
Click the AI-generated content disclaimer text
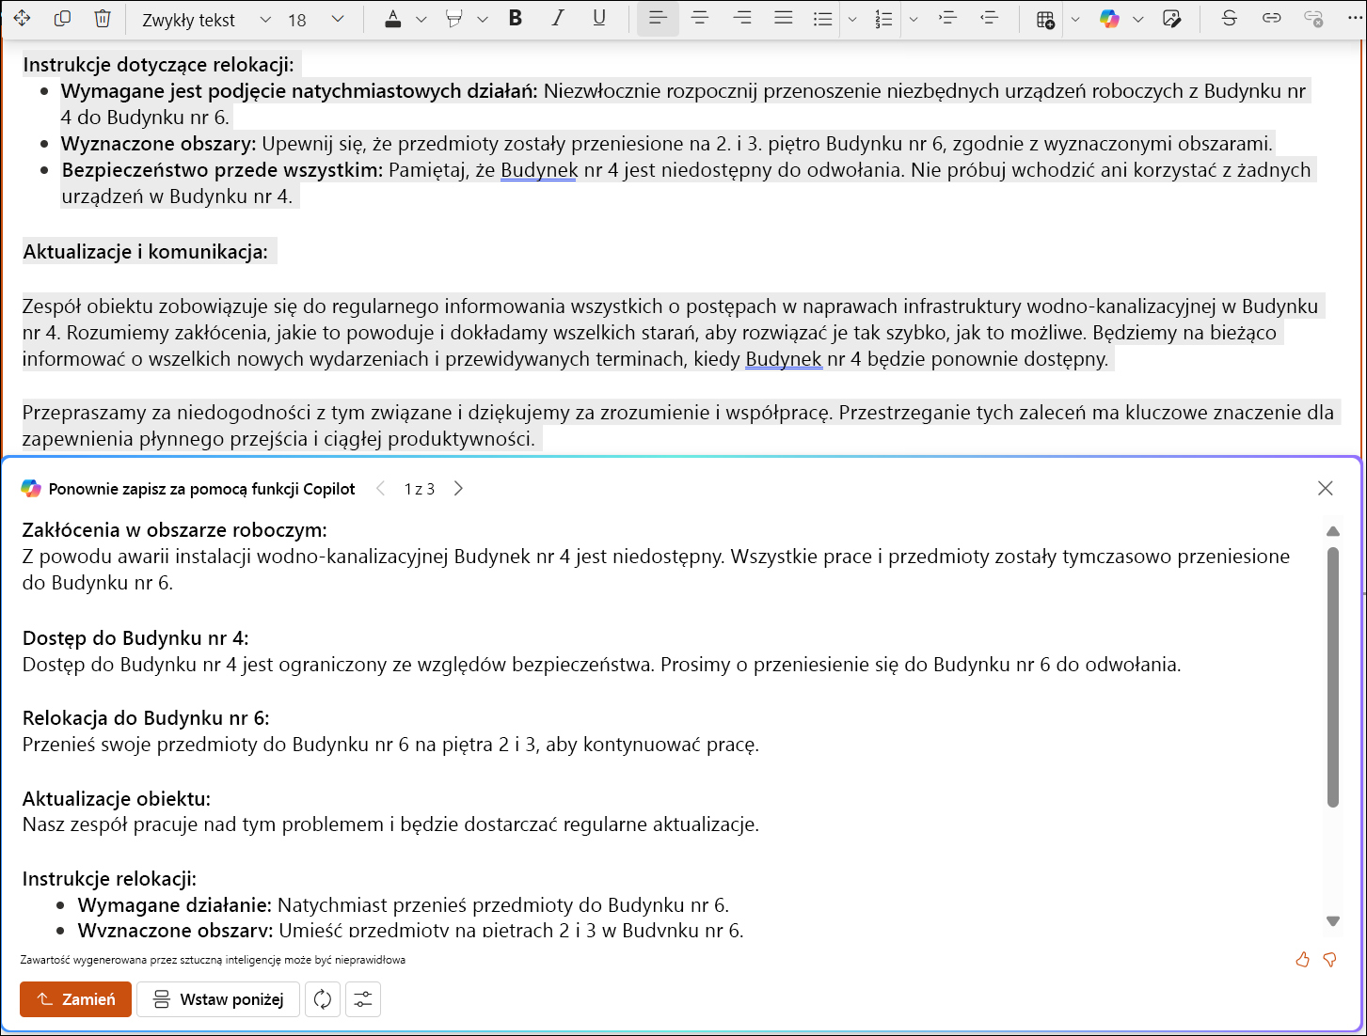[x=213, y=960]
